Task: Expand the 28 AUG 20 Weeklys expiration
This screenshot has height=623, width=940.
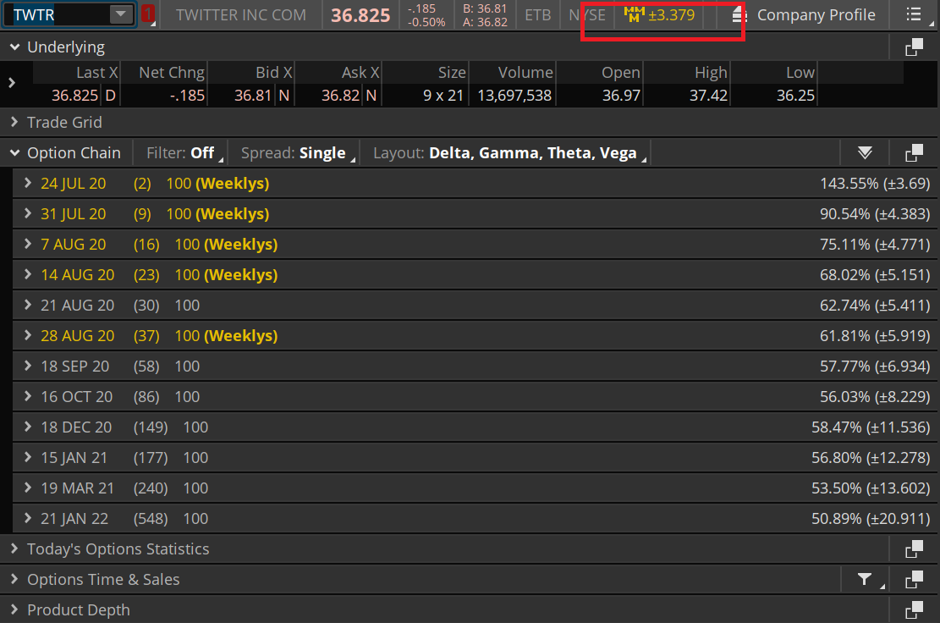Action: (x=28, y=336)
